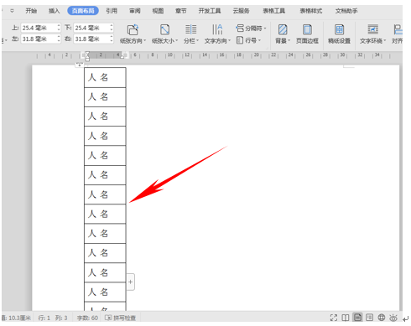This screenshot has height=326, width=411.
Task: Expand the 背景 background dropdown arrow
Action: (x=289, y=41)
